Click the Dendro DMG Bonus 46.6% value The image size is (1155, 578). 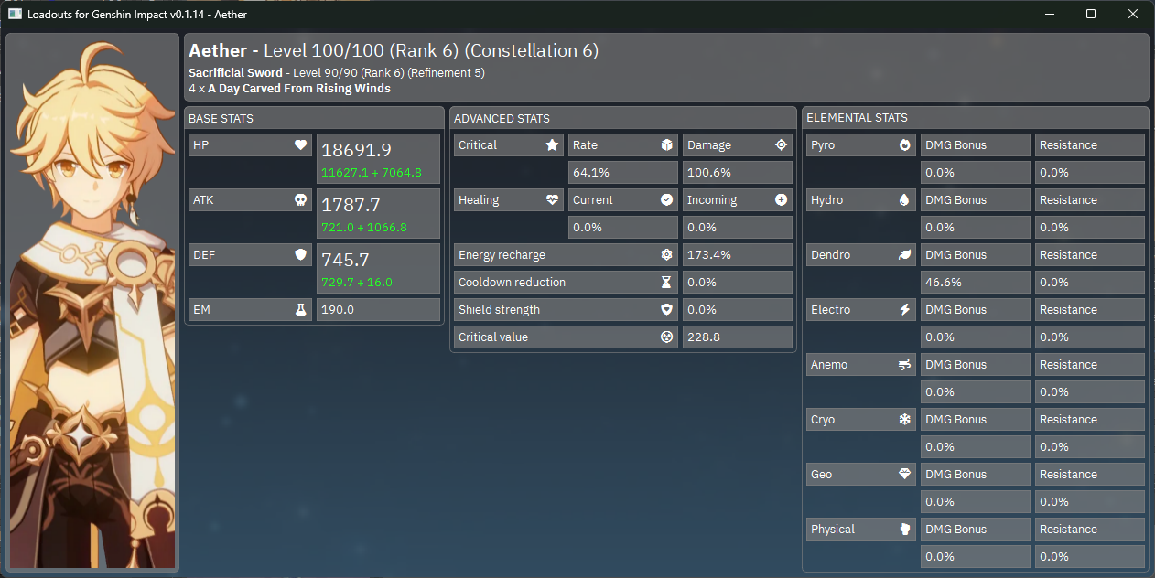point(975,283)
